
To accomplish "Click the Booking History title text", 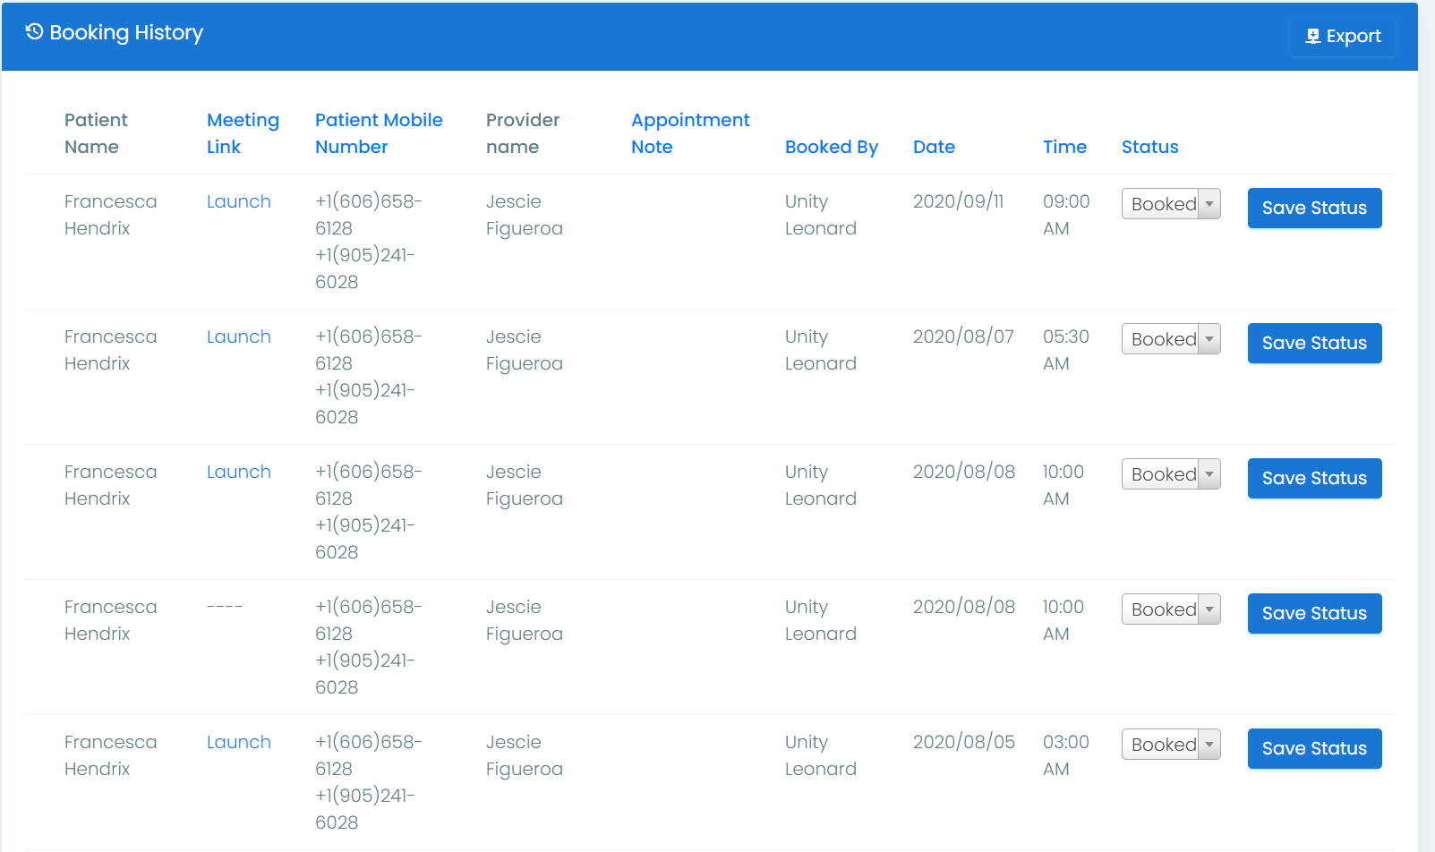I will [126, 33].
